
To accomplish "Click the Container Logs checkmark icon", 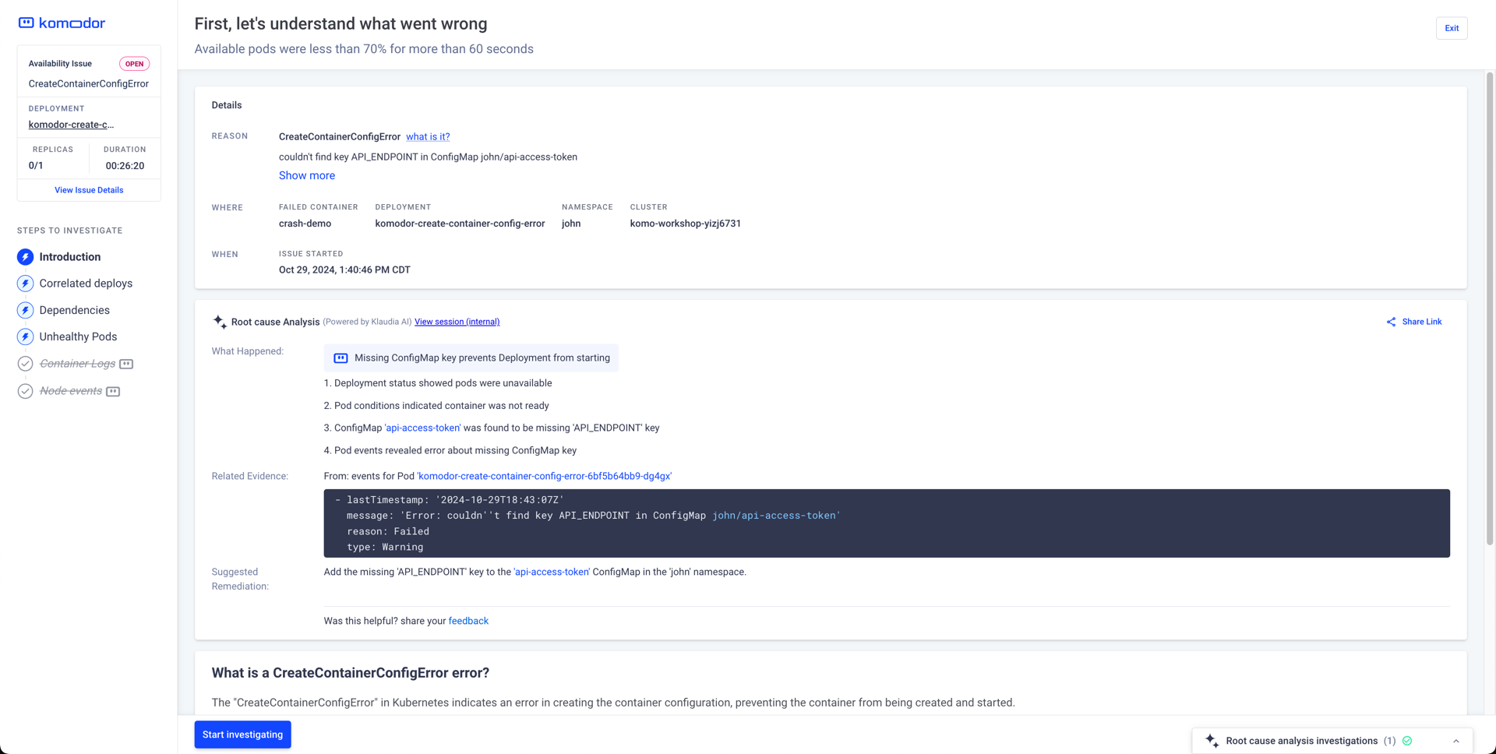I will pos(26,364).
